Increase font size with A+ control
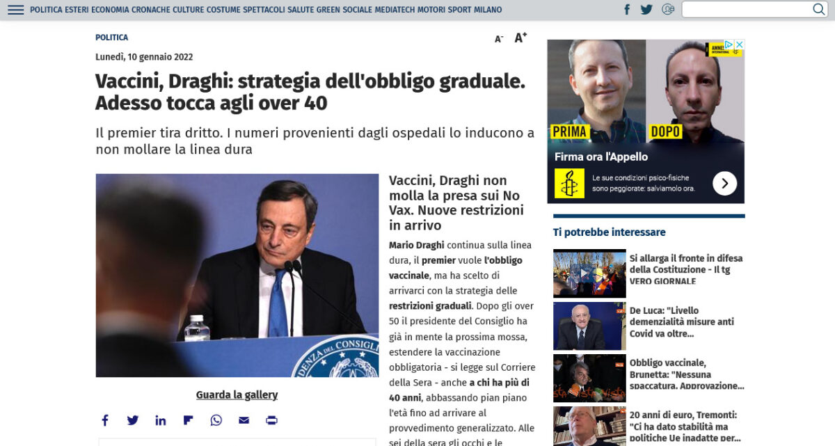The image size is (835, 446). click(x=520, y=38)
